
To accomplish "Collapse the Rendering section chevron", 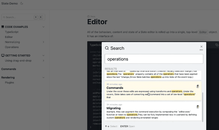I will [x=44, y=78].
